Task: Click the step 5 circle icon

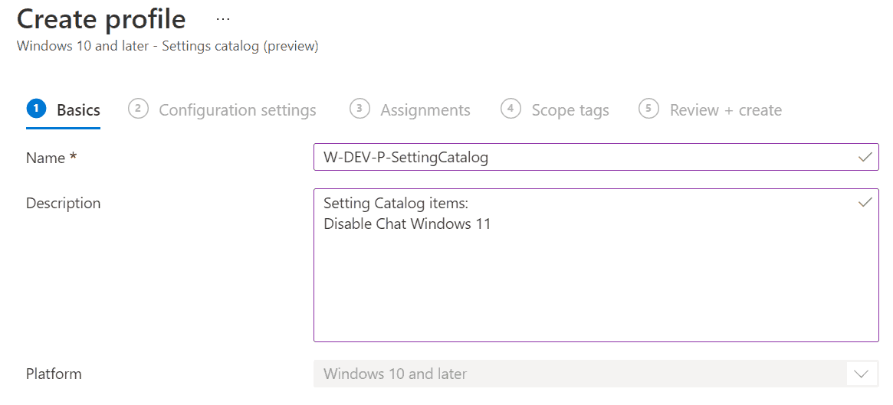Action: pos(648,109)
